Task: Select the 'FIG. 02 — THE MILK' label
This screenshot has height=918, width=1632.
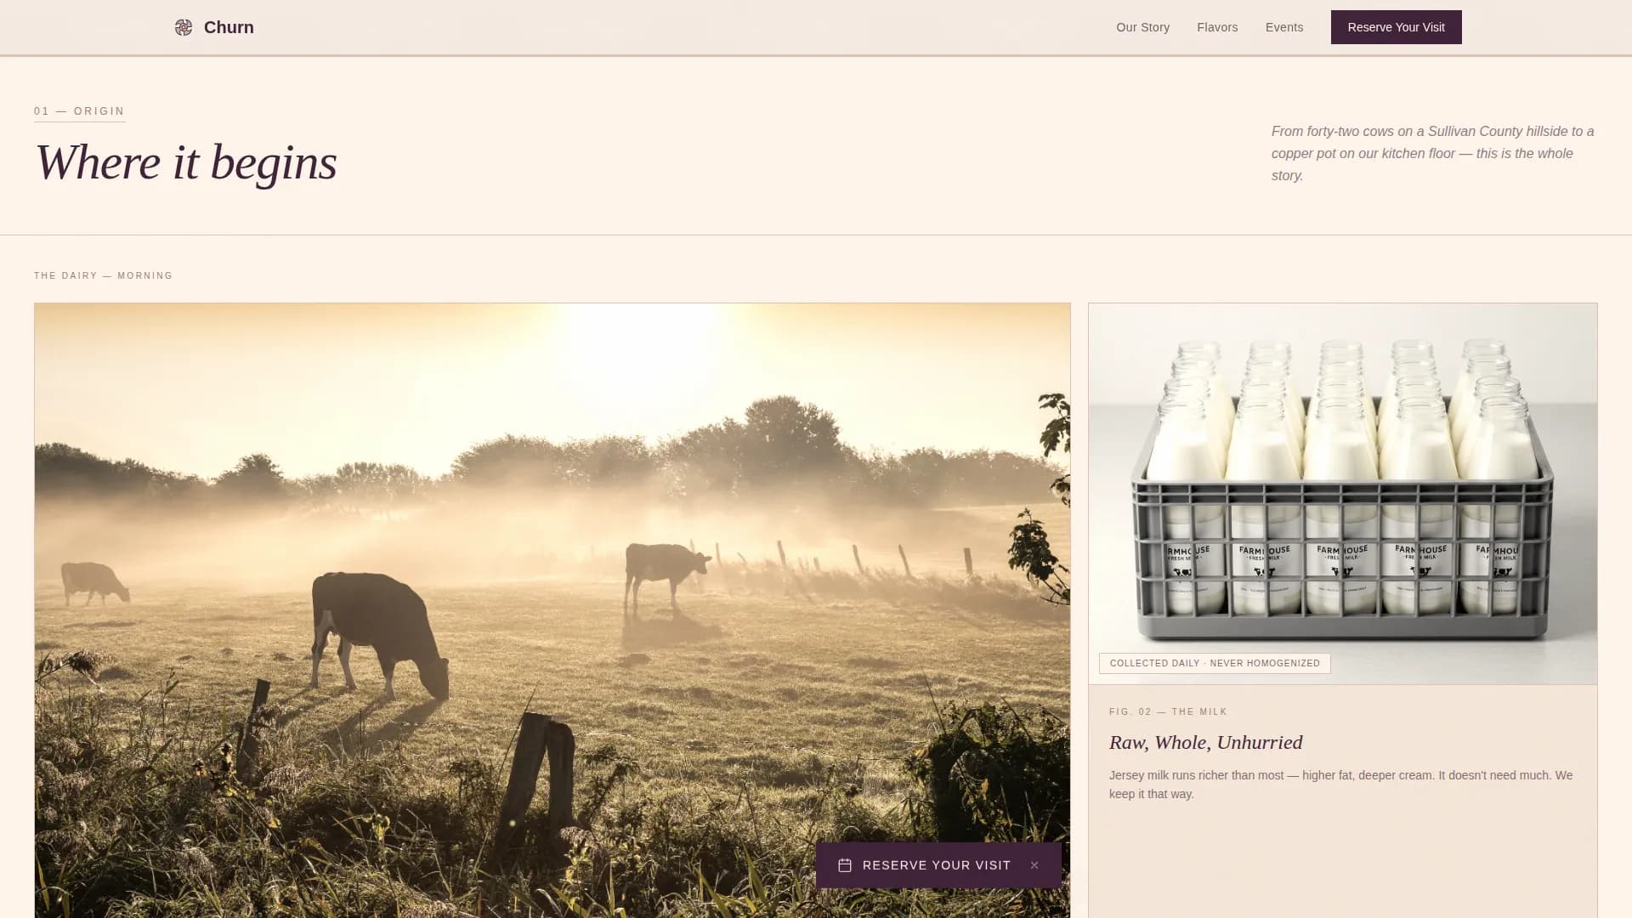Action: (x=1167, y=711)
